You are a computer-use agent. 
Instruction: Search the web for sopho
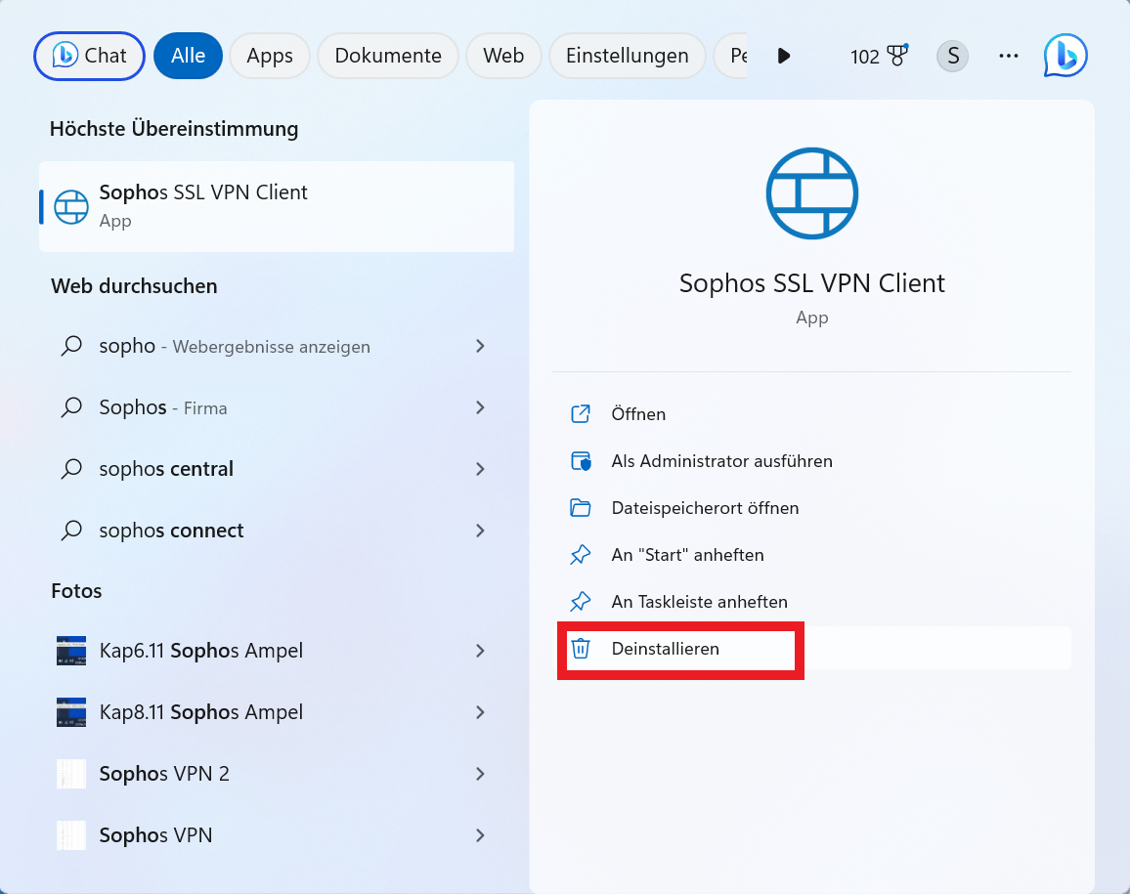click(277, 347)
